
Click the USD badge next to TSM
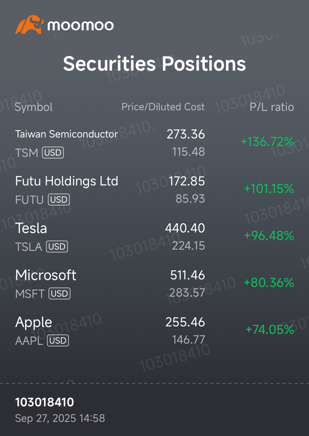[53, 153]
